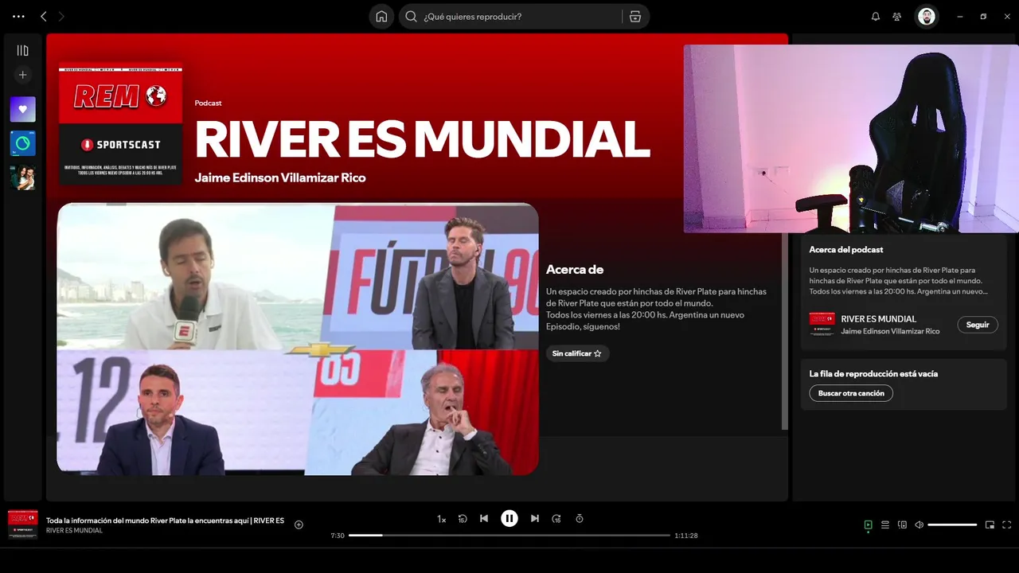Click the floating webcam video overlay
This screenshot has height=573, width=1019.
851,138
